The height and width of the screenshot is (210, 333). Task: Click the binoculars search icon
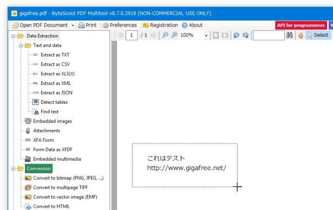(x=290, y=35)
